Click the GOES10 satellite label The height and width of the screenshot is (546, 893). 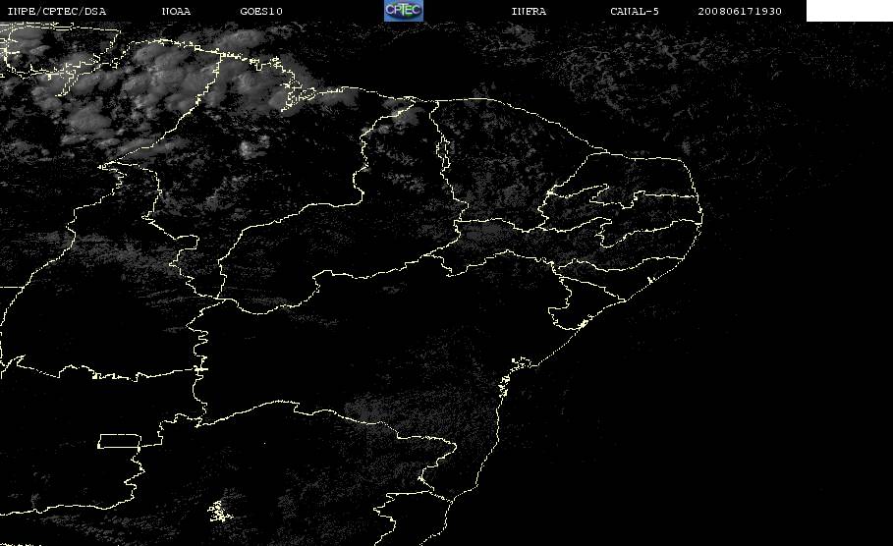[261, 11]
